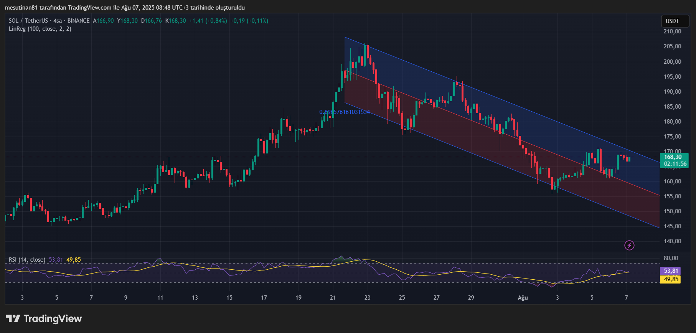Click the Ağu month label on time axis
The width and height of the screenshot is (696, 333).
tap(523, 298)
